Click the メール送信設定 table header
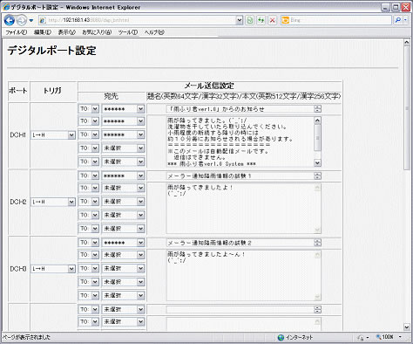 (209, 86)
